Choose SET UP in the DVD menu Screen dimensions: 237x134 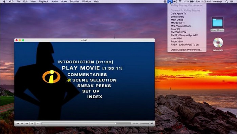click(91, 91)
